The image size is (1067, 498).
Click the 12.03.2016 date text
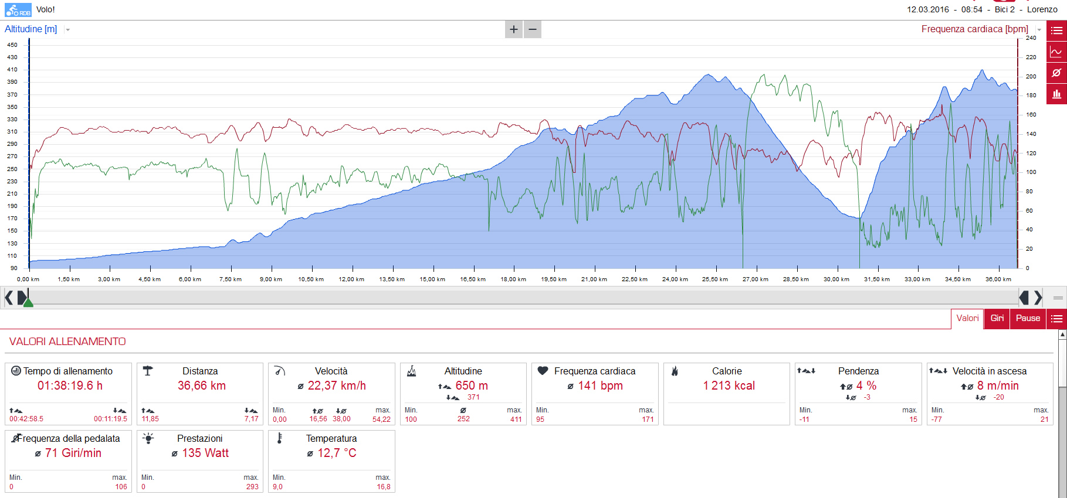click(928, 9)
